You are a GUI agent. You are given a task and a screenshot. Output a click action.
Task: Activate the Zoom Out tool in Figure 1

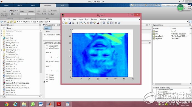coord(85,23)
